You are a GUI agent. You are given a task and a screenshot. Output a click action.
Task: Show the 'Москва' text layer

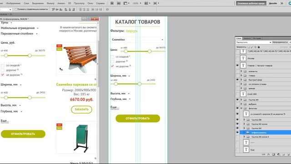pyautogui.click(x=237, y=58)
